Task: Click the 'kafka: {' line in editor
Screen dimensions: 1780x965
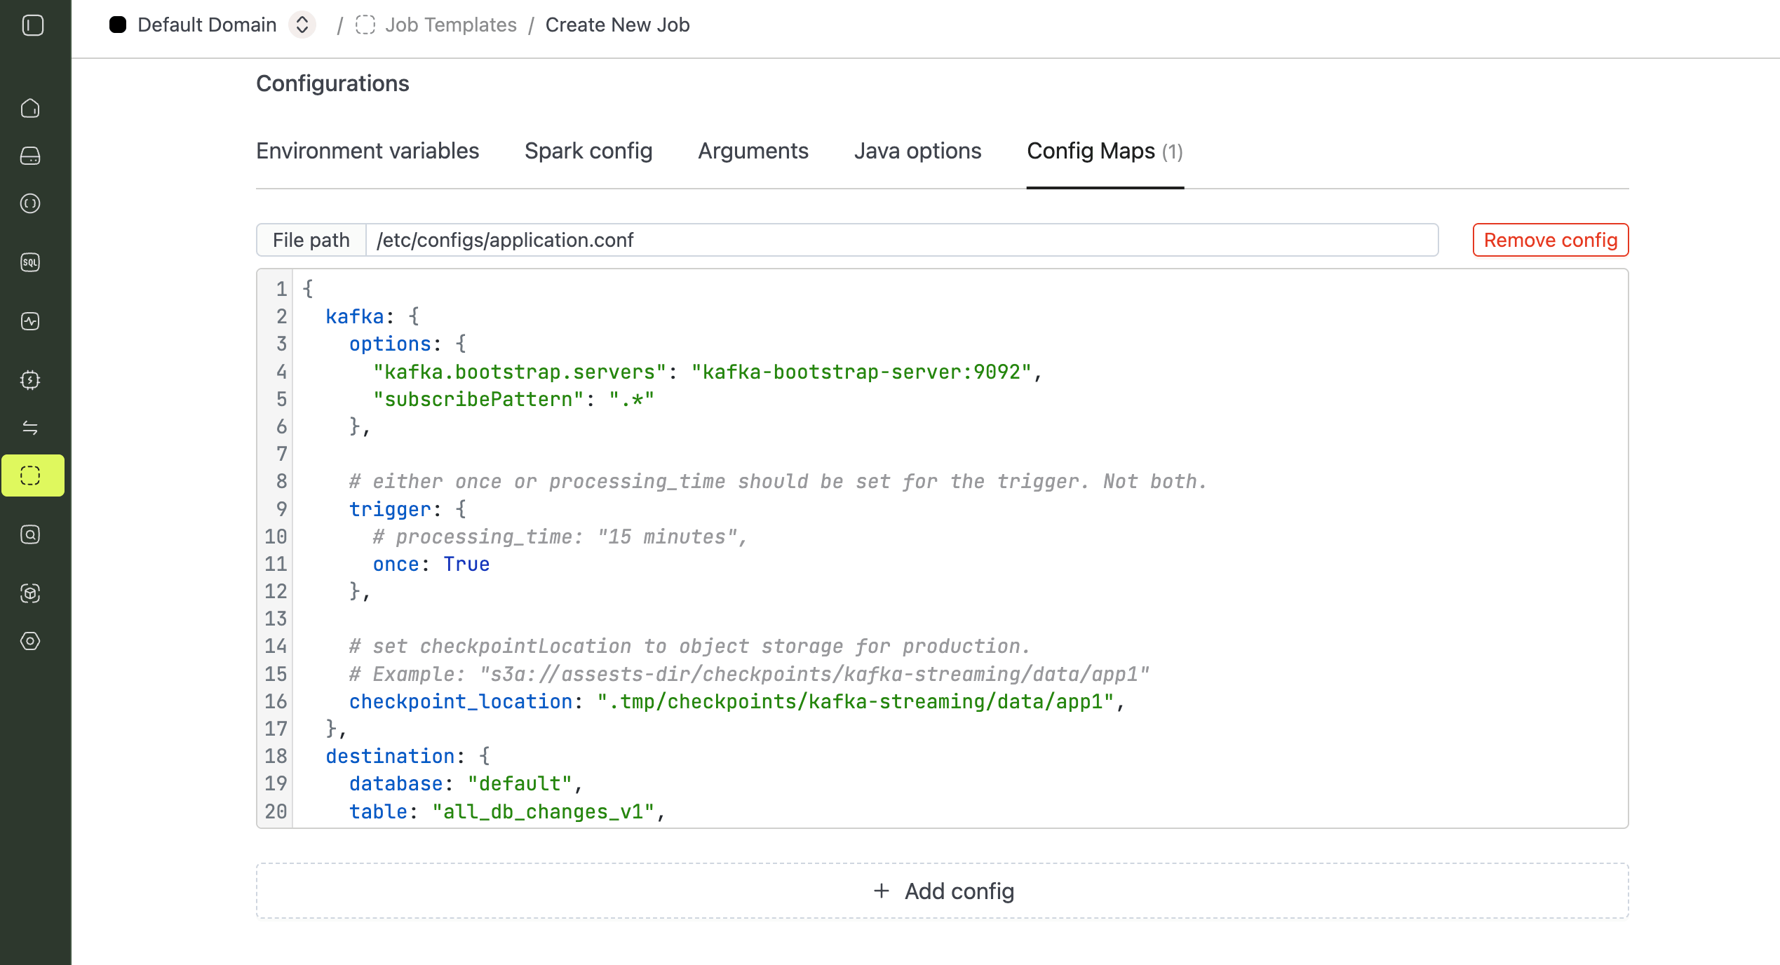Action: [372, 316]
